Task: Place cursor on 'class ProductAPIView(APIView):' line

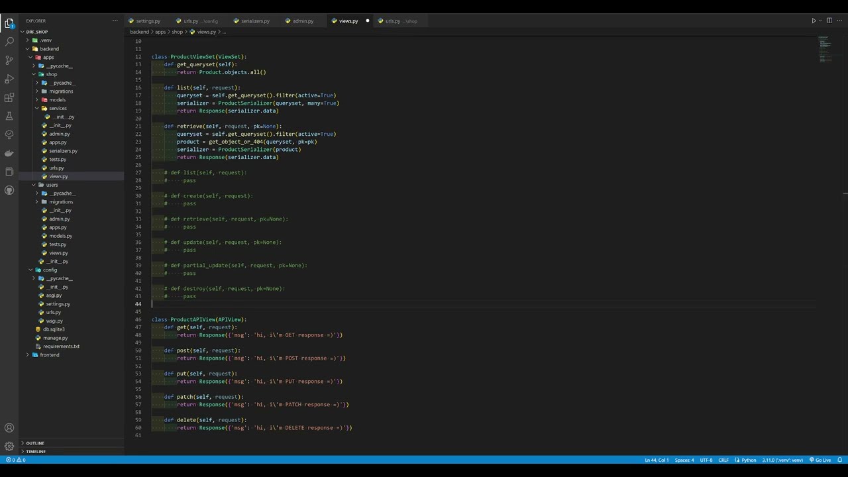Action: click(x=199, y=319)
